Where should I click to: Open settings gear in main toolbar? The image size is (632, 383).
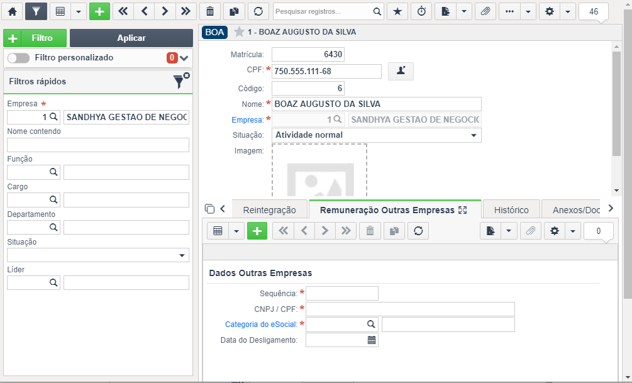point(550,11)
